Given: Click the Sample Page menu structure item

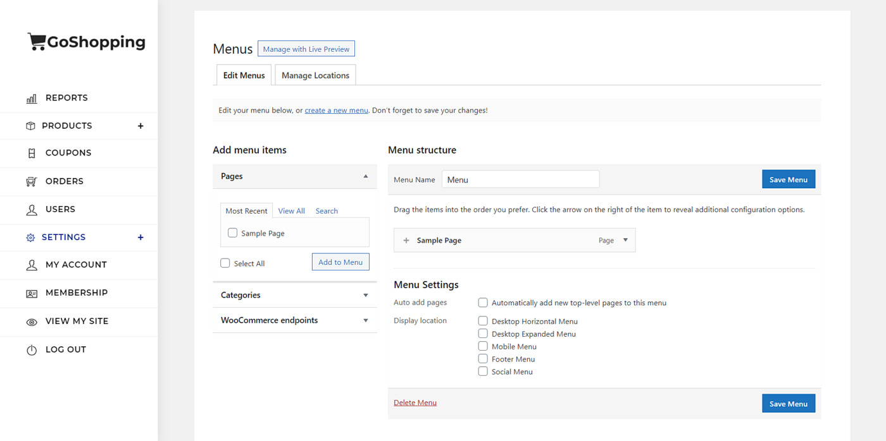Looking at the screenshot, I should pos(515,240).
